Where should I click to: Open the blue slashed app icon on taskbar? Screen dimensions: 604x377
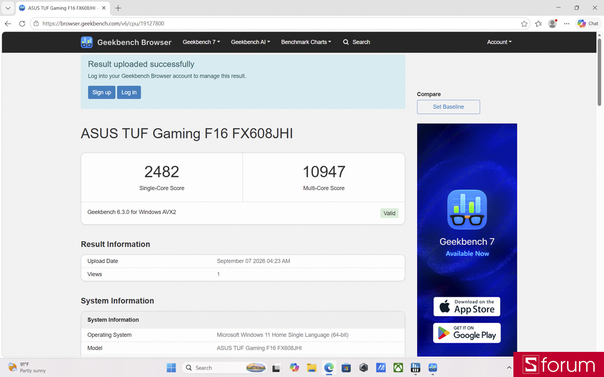coord(381,368)
